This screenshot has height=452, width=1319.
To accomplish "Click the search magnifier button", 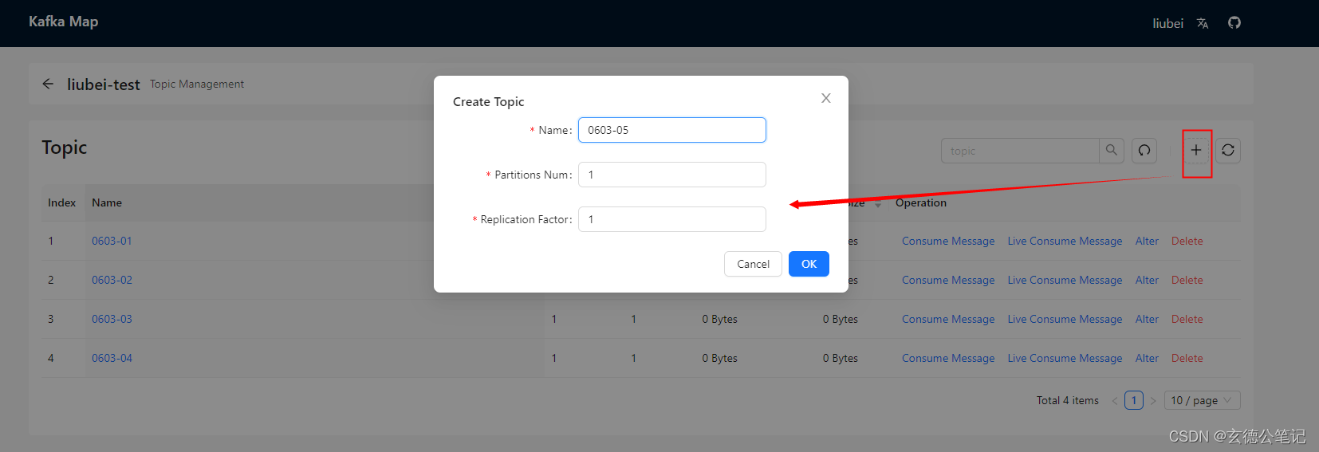I will click(x=1112, y=150).
